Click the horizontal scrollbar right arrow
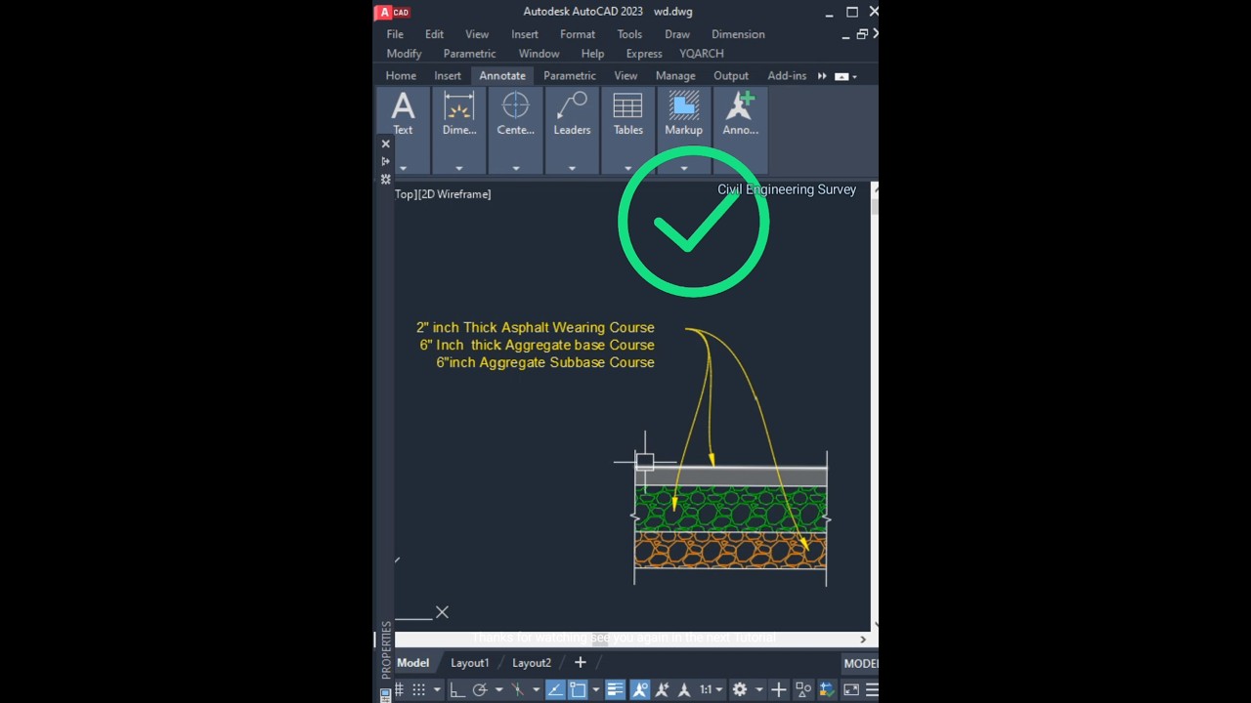 click(863, 640)
